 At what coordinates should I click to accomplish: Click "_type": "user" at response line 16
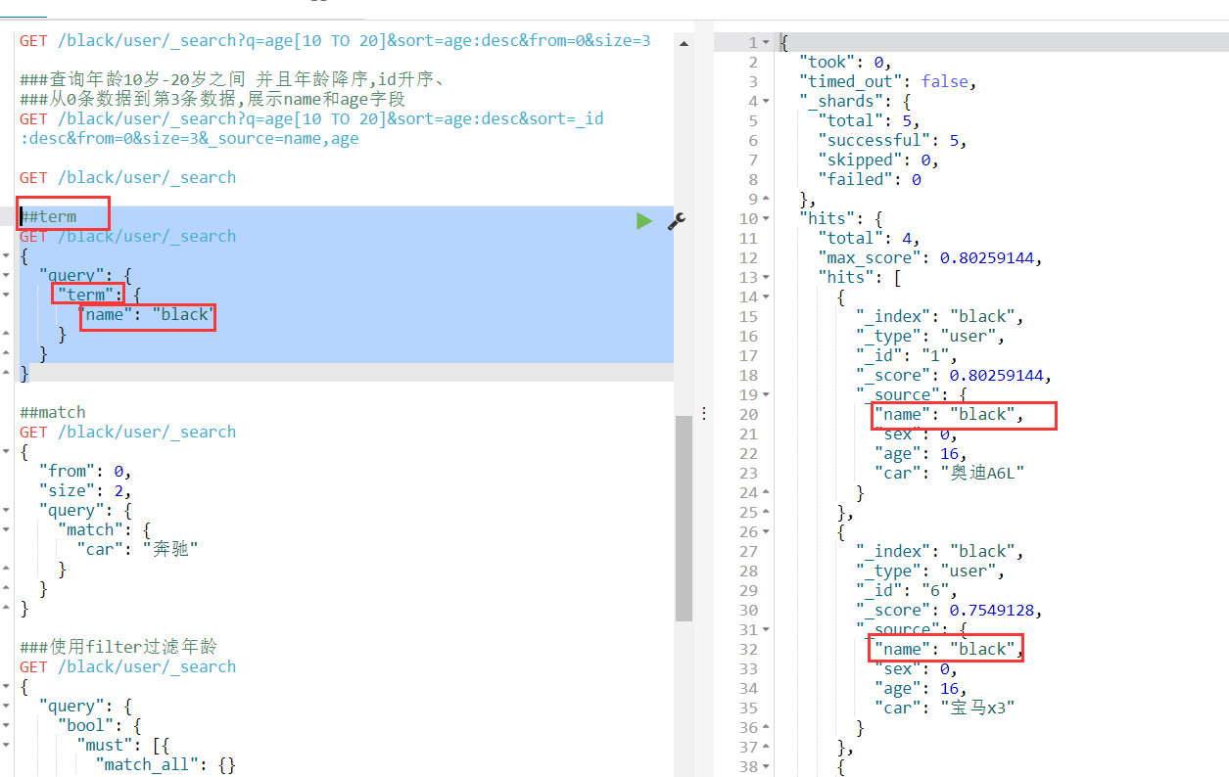(930, 336)
